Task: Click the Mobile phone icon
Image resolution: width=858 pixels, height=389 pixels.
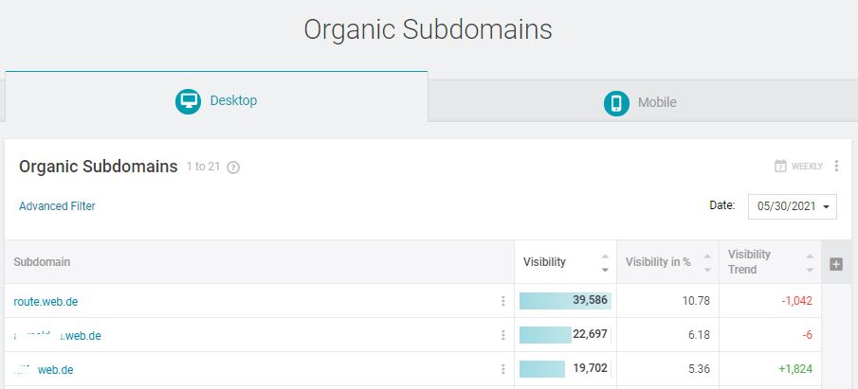Action: tap(616, 103)
